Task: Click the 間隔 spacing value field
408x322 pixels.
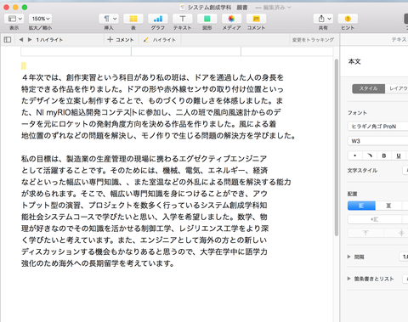Action: (x=404, y=257)
